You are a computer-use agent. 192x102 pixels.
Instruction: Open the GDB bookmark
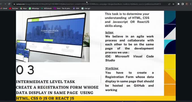tap(76, 8)
